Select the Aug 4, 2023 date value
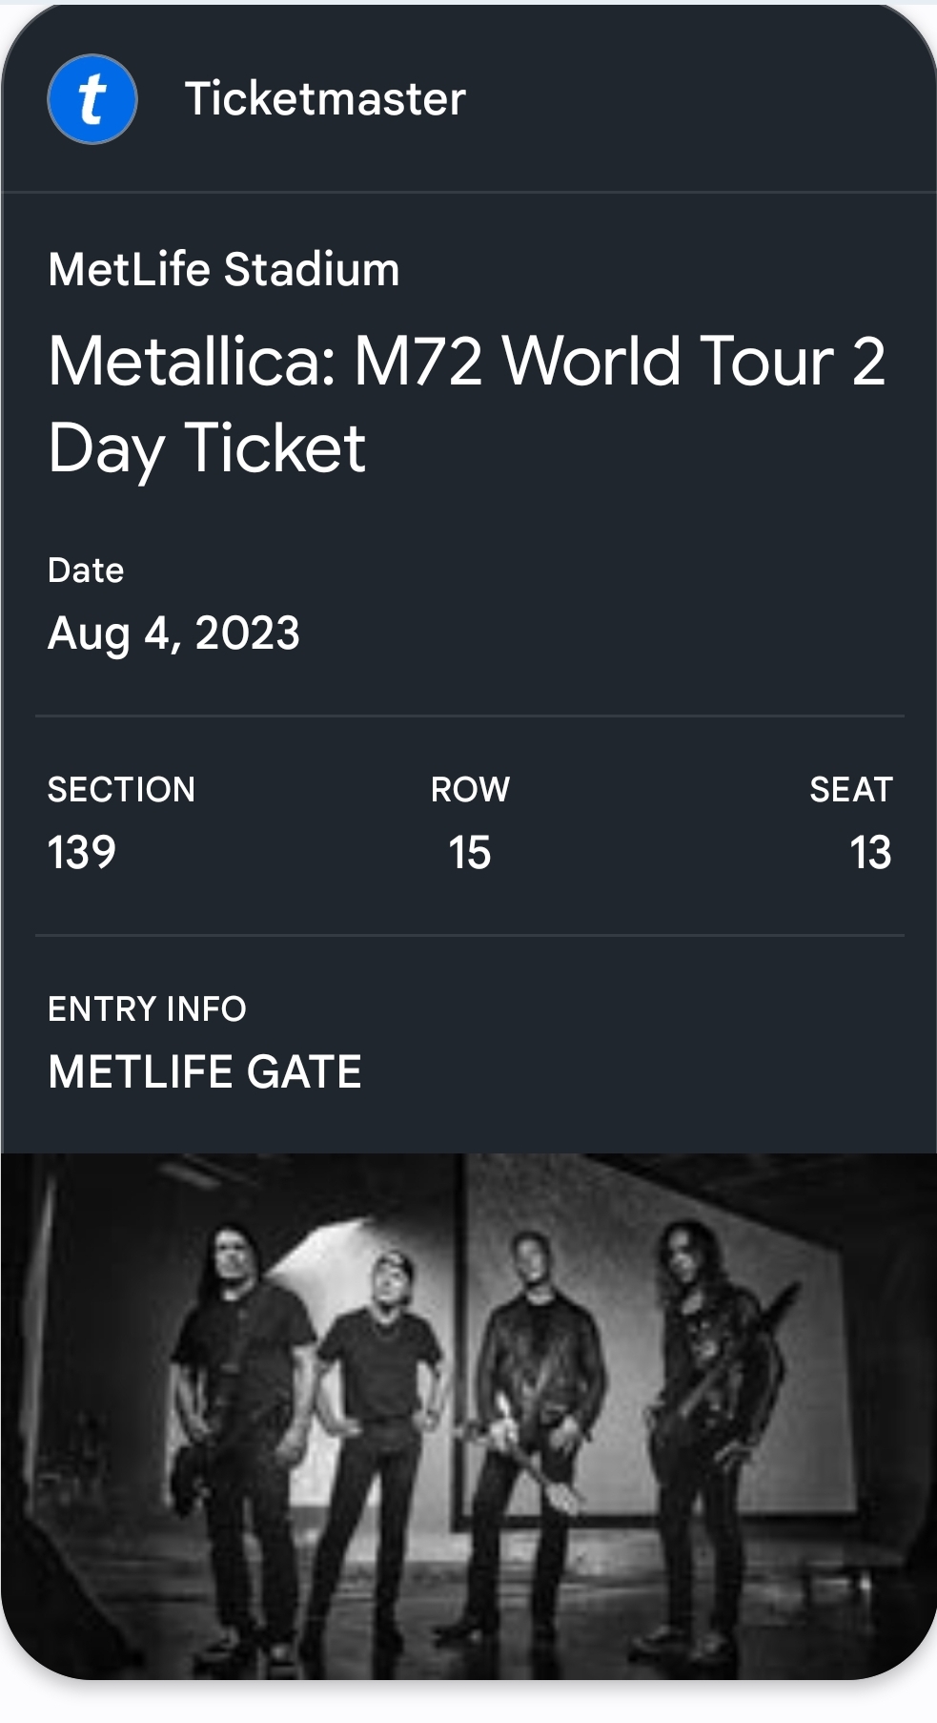This screenshot has width=937, height=1723. pos(173,633)
